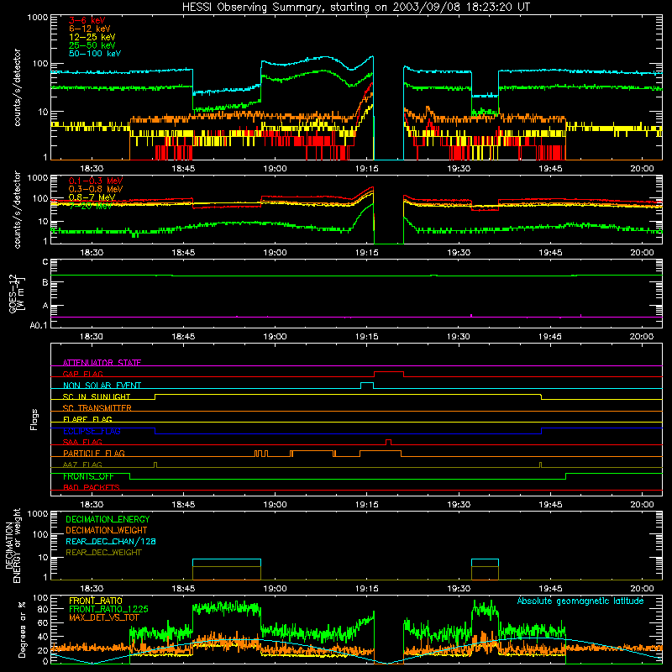Select the SAA_FLAG label
672x672 pixels.
pyautogui.click(x=82, y=442)
